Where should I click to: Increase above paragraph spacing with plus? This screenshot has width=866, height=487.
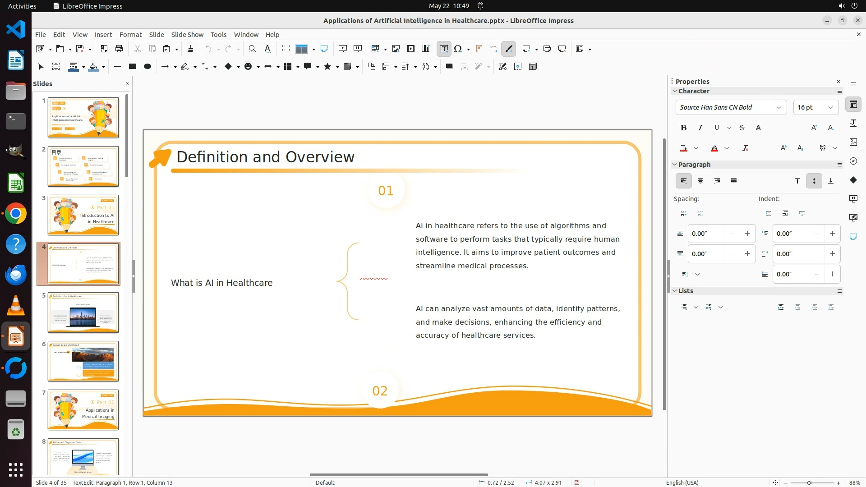747,234
